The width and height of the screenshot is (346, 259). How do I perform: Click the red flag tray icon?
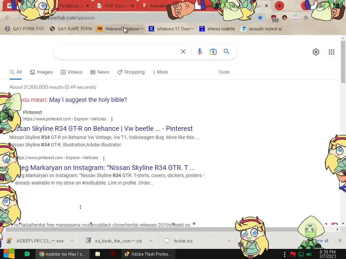[x=293, y=254]
